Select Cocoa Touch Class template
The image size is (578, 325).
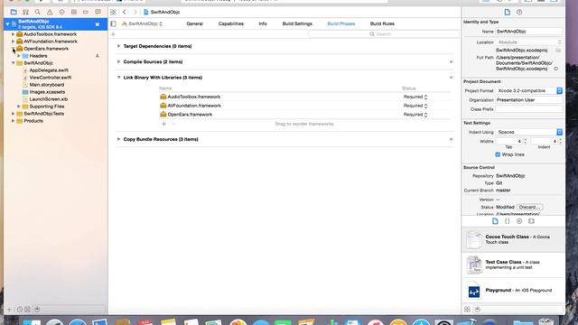513,239
